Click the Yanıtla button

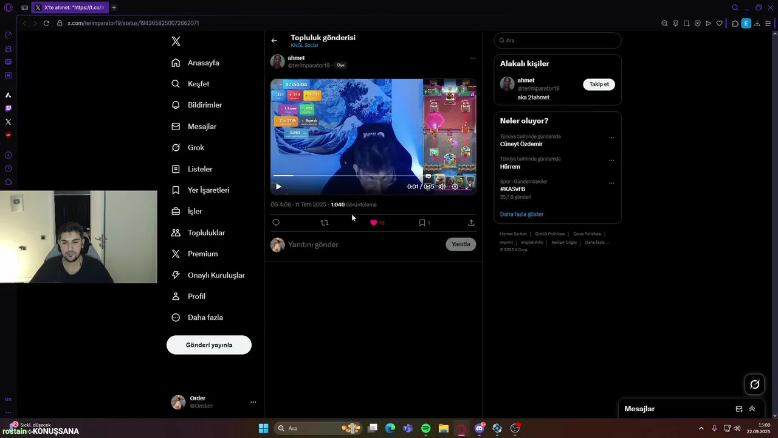[x=461, y=244]
